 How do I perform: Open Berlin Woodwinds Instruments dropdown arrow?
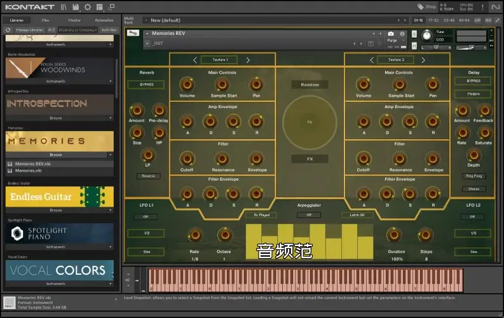(110, 81)
